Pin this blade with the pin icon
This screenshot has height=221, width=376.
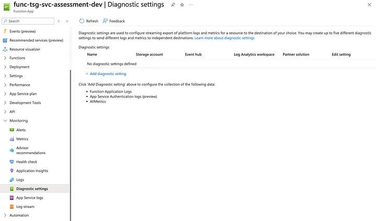click(x=173, y=5)
